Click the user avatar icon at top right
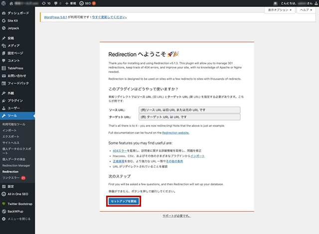This screenshot has height=234, width=319. (316, 3)
